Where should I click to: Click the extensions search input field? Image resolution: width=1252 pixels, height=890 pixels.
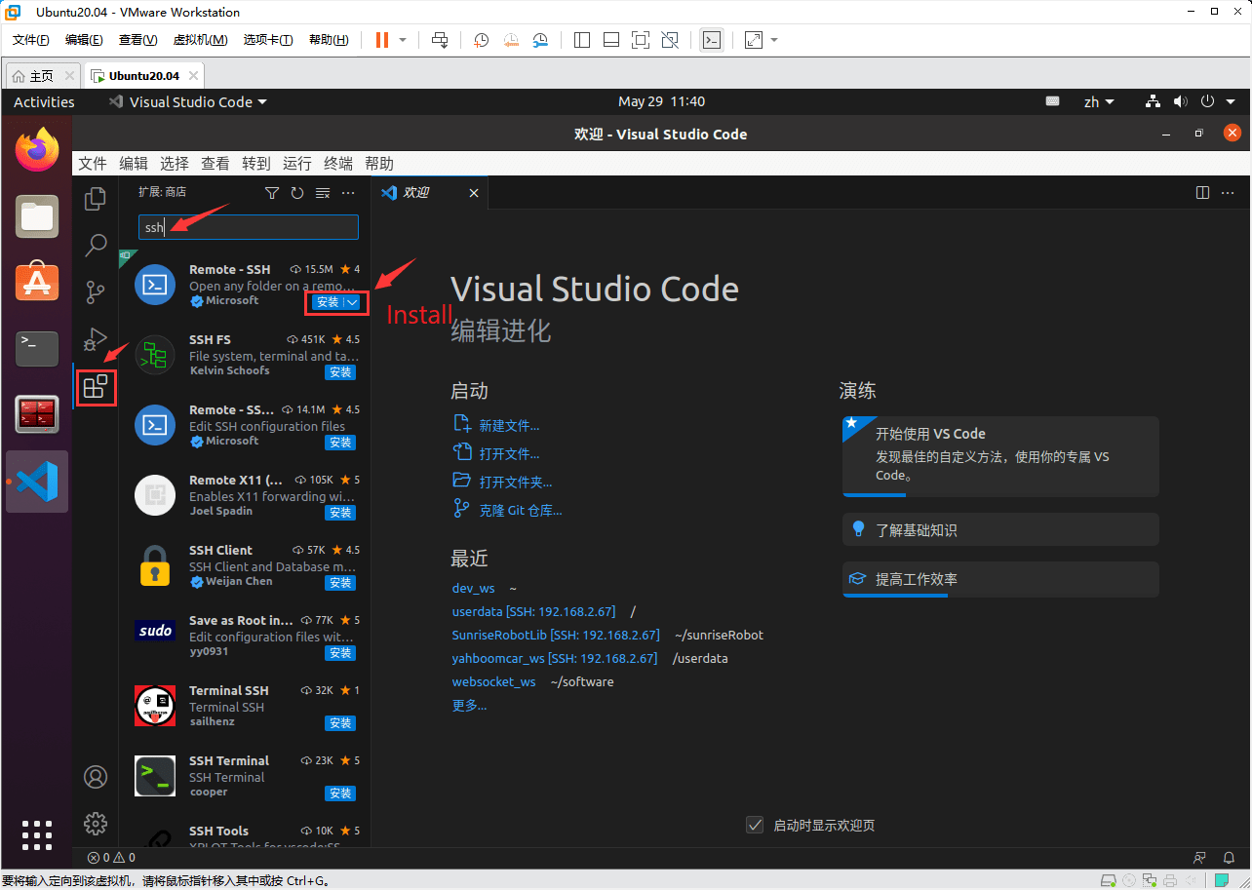pos(258,227)
